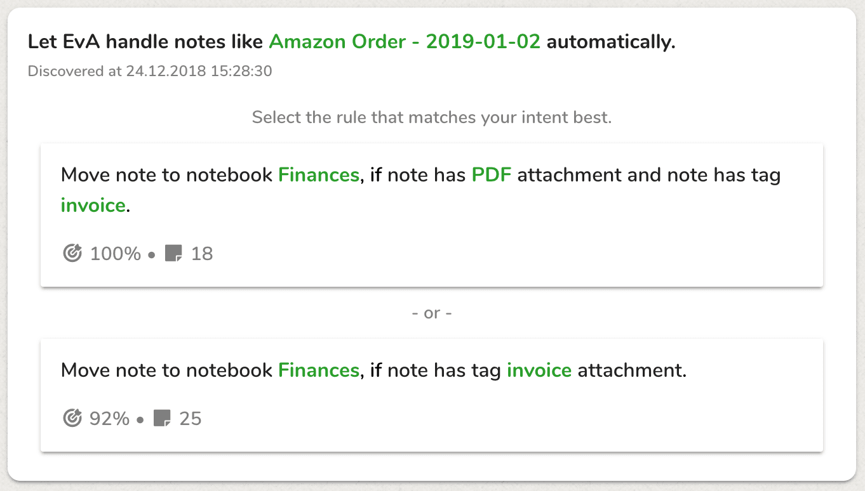This screenshot has width=865, height=491.
Task: Open the Amazon Order - 2019-01-02 note link
Action: tap(405, 42)
